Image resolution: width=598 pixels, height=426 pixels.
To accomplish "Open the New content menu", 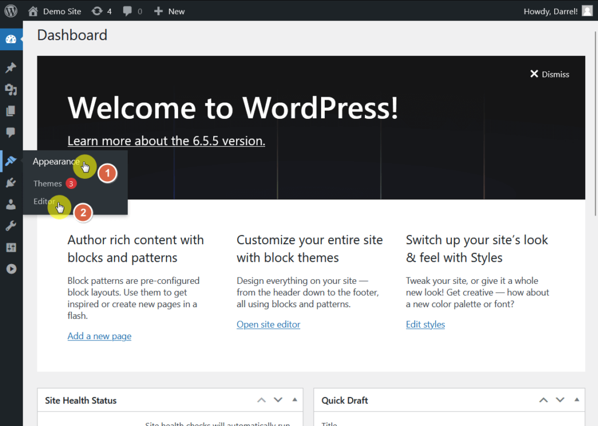I will click(x=169, y=12).
